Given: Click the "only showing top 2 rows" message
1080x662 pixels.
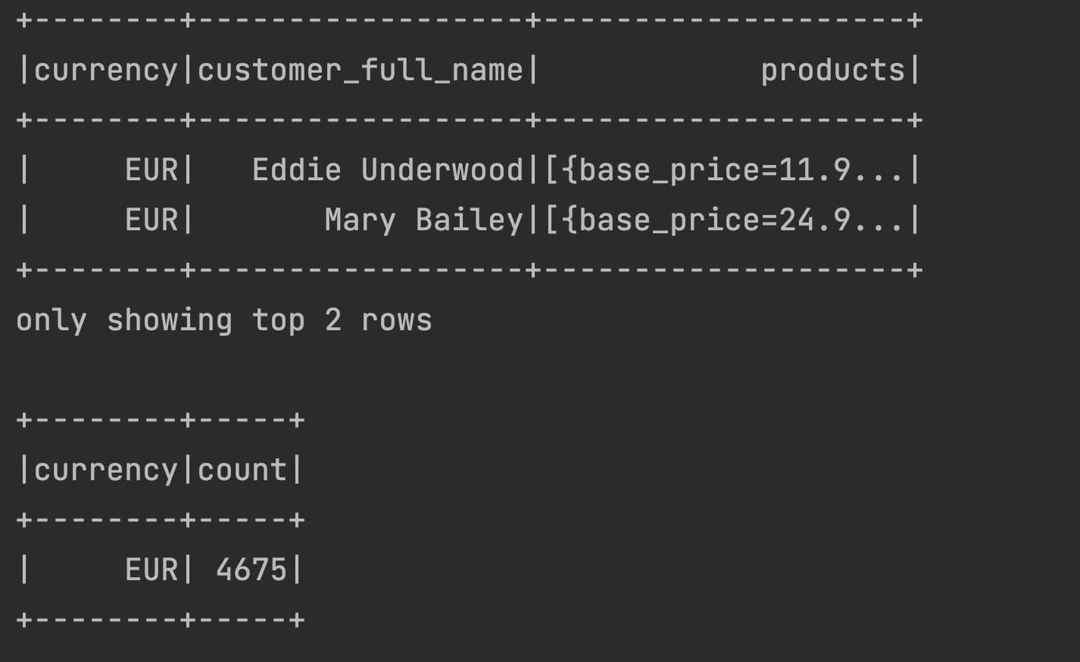Looking at the screenshot, I should 224,320.
